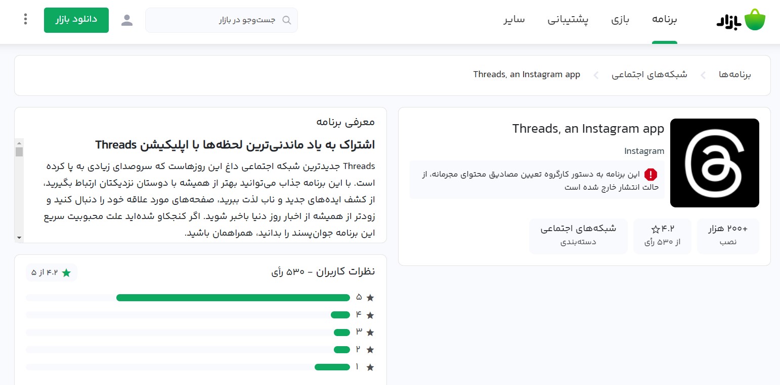Open the user profile icon
The image size is (780, 385).
coord(127,20)
